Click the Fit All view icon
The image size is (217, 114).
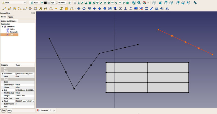point(134,2)
